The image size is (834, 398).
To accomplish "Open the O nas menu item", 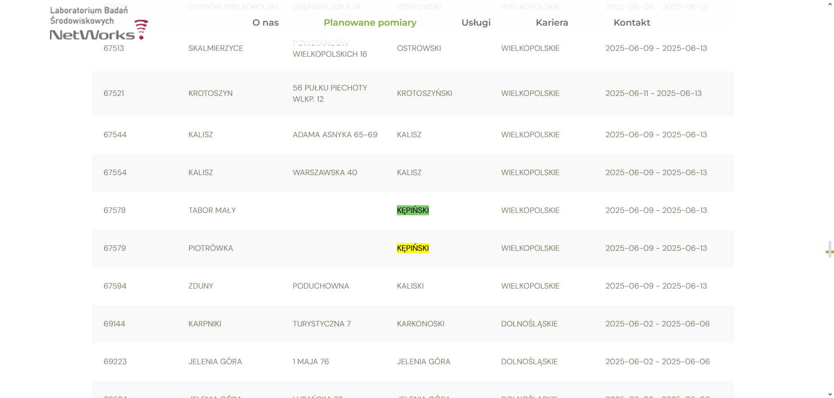I will [x=265, y=23].
